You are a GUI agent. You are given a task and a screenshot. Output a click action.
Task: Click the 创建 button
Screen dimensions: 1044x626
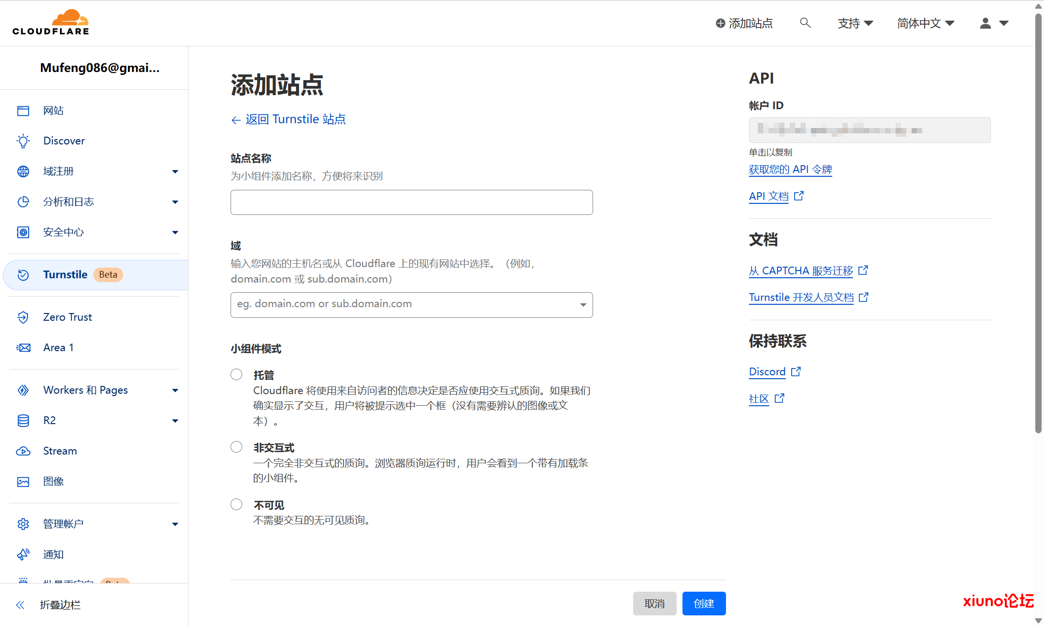(704, 603)
